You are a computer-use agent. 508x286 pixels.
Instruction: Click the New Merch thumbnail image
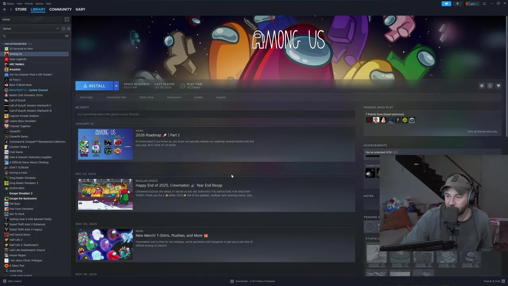coord(105,244)
